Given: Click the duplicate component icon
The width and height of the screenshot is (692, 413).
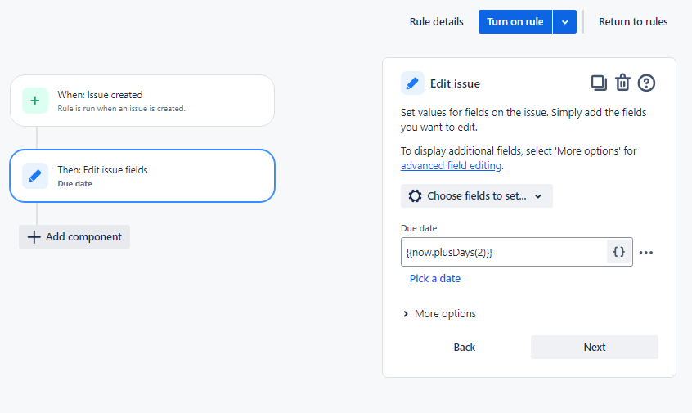Looking at the screenshot, I should [599, 83].
